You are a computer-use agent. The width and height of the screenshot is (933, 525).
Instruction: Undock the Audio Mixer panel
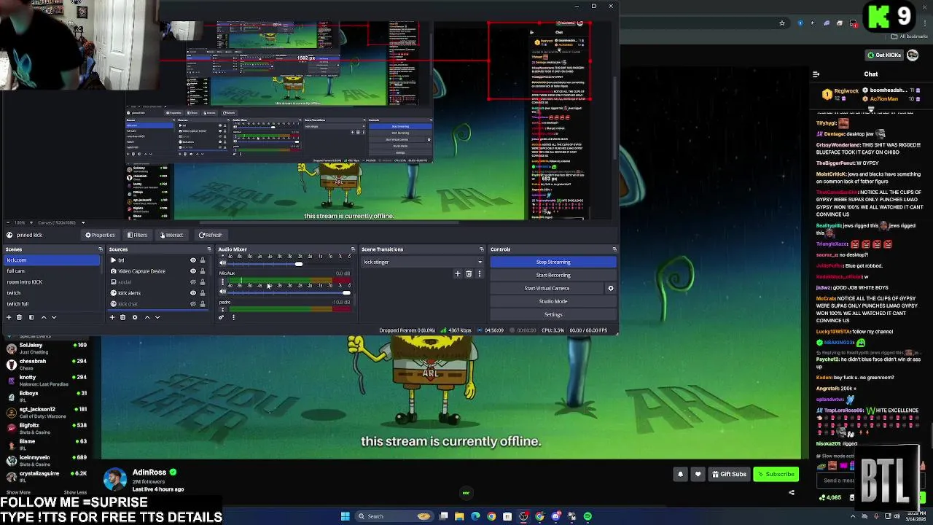(353, 249)
